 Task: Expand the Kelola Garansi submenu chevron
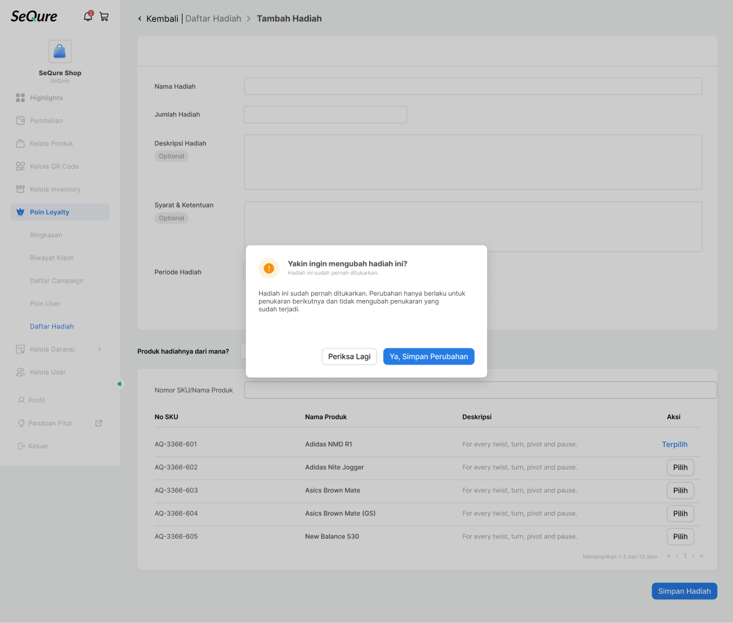[x=99, y=349]
